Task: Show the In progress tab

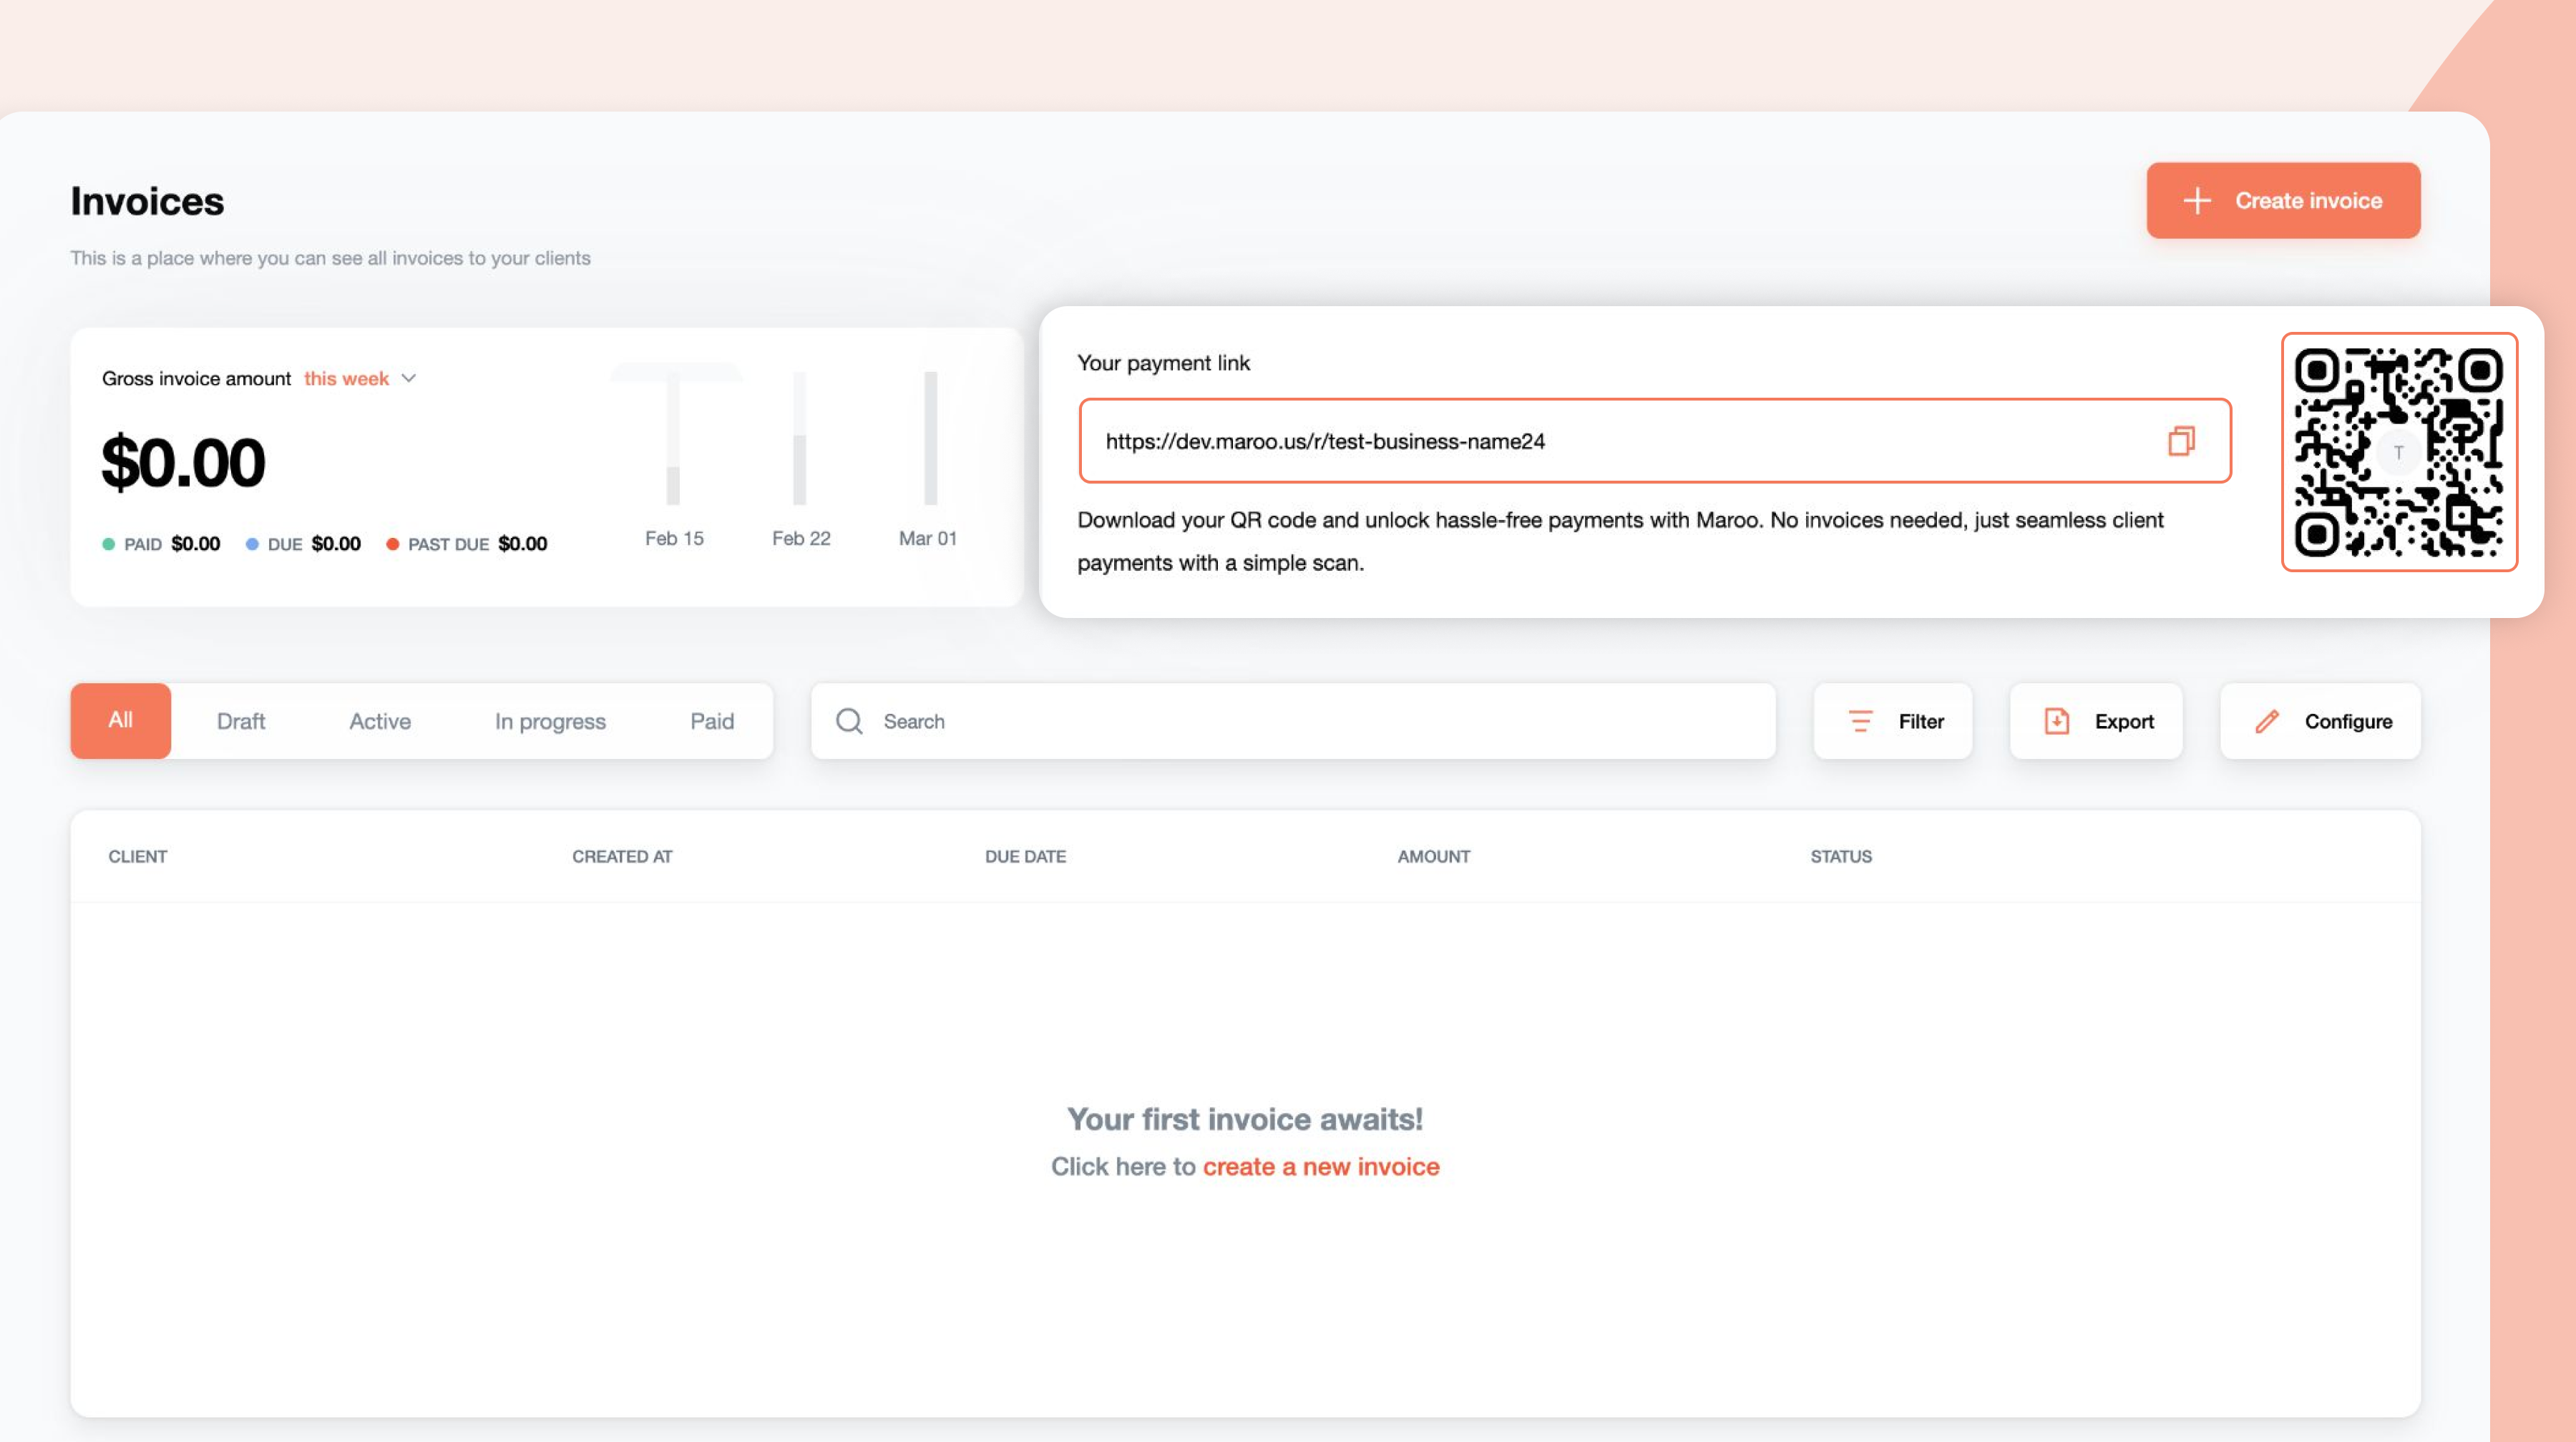Action: click(550, 720)
